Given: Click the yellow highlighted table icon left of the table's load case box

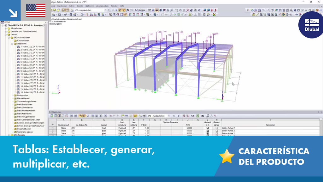Looking at the screenshot, I should point(135,116).
